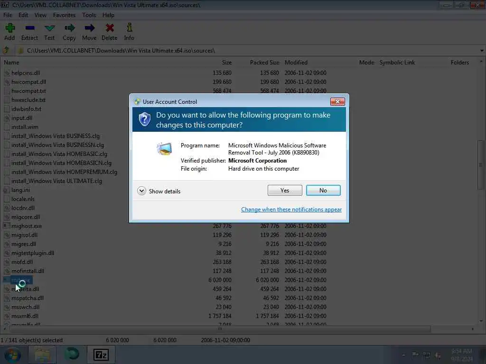
Task: Expand Show details in UAC dialog
Action: pos(159,191)
